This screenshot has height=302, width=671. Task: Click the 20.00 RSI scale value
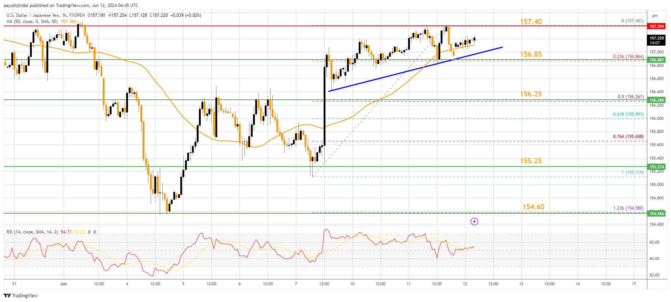click(654, 275)
